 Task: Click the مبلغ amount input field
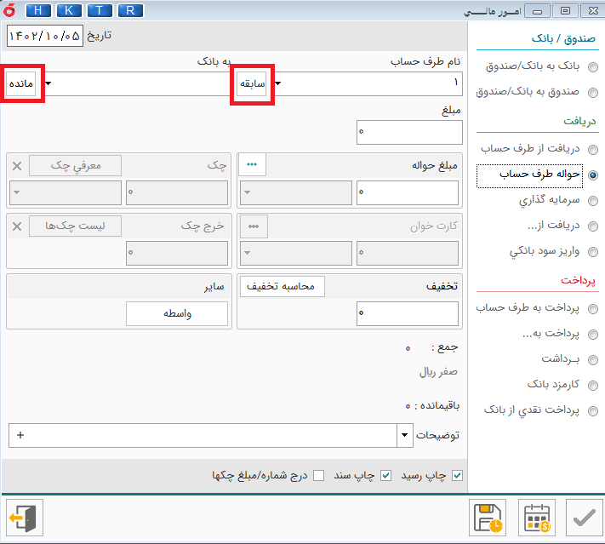click(409, 132)
